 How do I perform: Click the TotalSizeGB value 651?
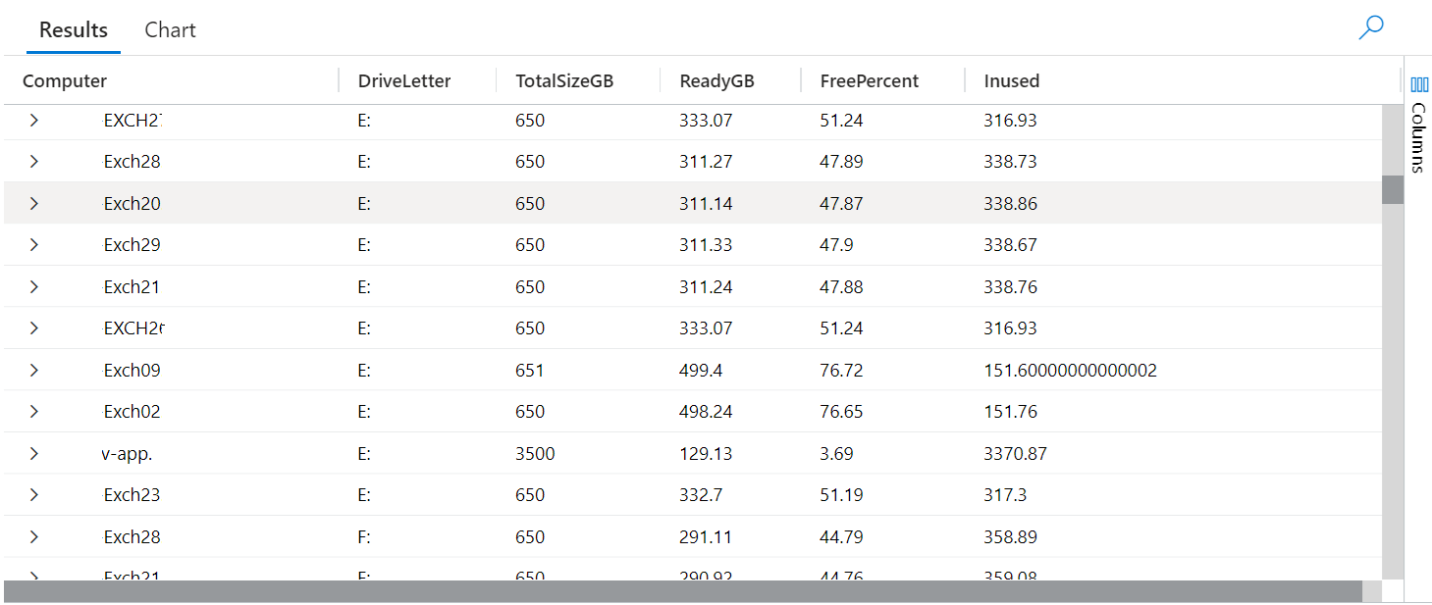[530, 371]
